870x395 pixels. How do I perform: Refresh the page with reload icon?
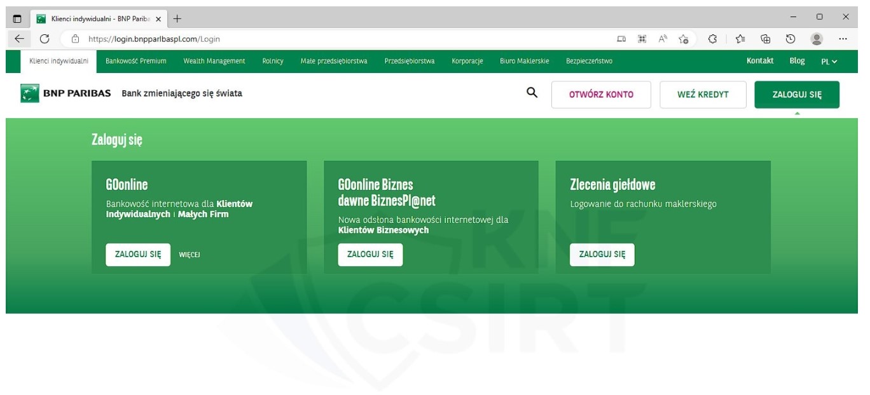point(45,39)
